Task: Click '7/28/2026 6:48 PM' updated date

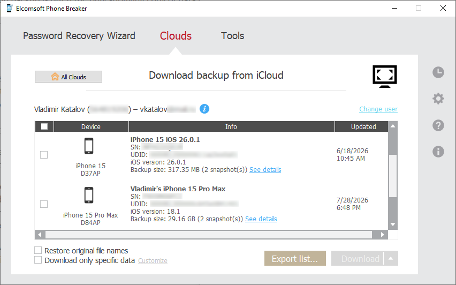Action: tap(353, 204)
